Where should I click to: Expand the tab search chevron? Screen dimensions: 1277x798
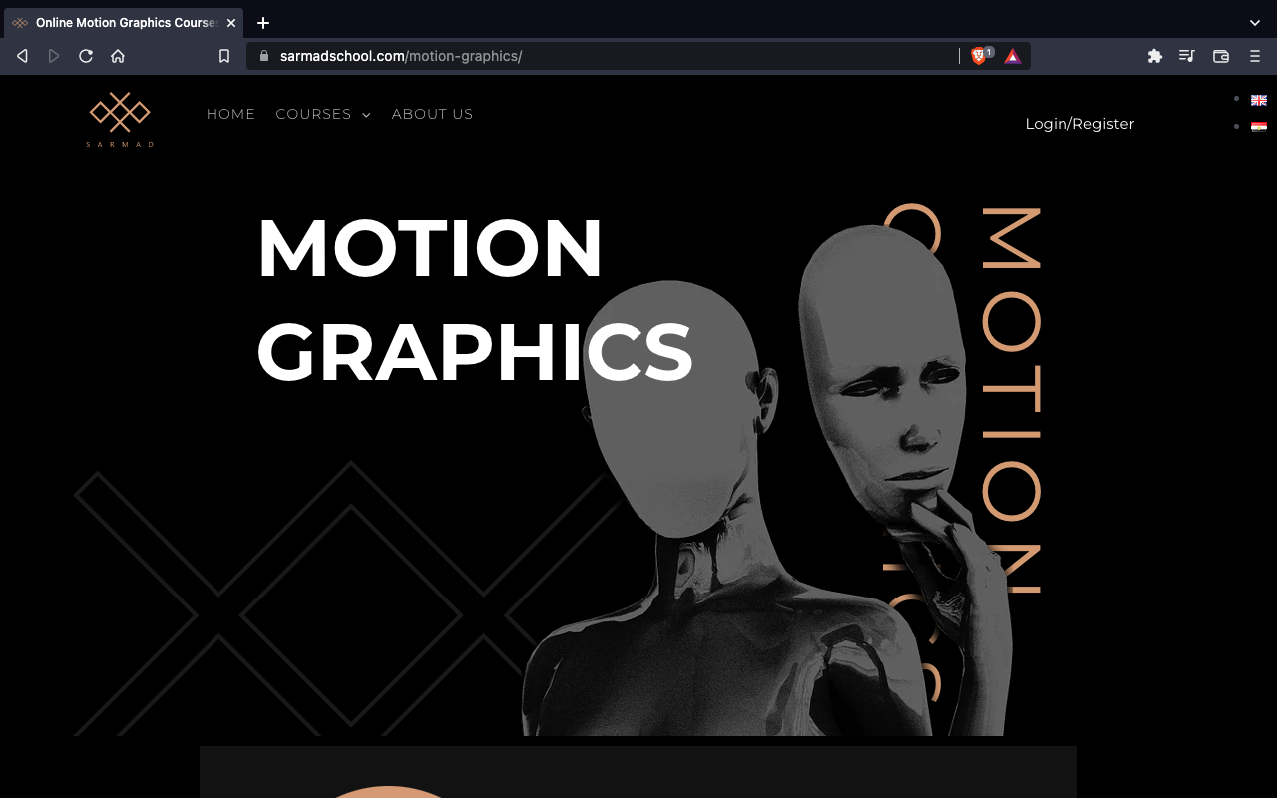click(x=1255, y=22)
